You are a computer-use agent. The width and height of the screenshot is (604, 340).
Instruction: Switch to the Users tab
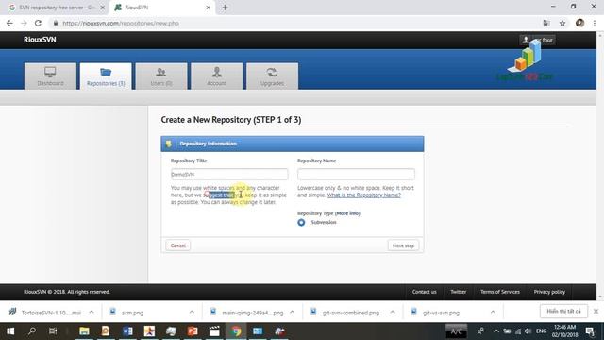[161, 76]
